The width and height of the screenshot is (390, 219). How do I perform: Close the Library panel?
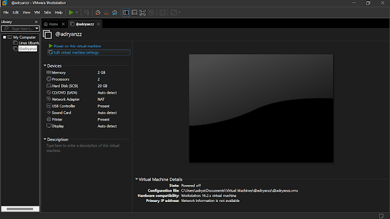coord(36,22)
